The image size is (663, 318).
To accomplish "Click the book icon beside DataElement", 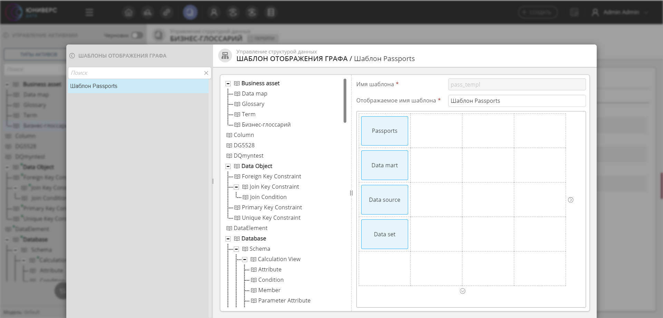I will point(229,228).
